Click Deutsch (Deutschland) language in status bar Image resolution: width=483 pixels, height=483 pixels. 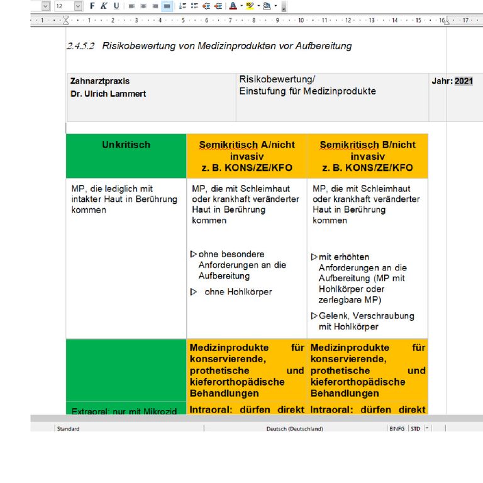point(294,428)
